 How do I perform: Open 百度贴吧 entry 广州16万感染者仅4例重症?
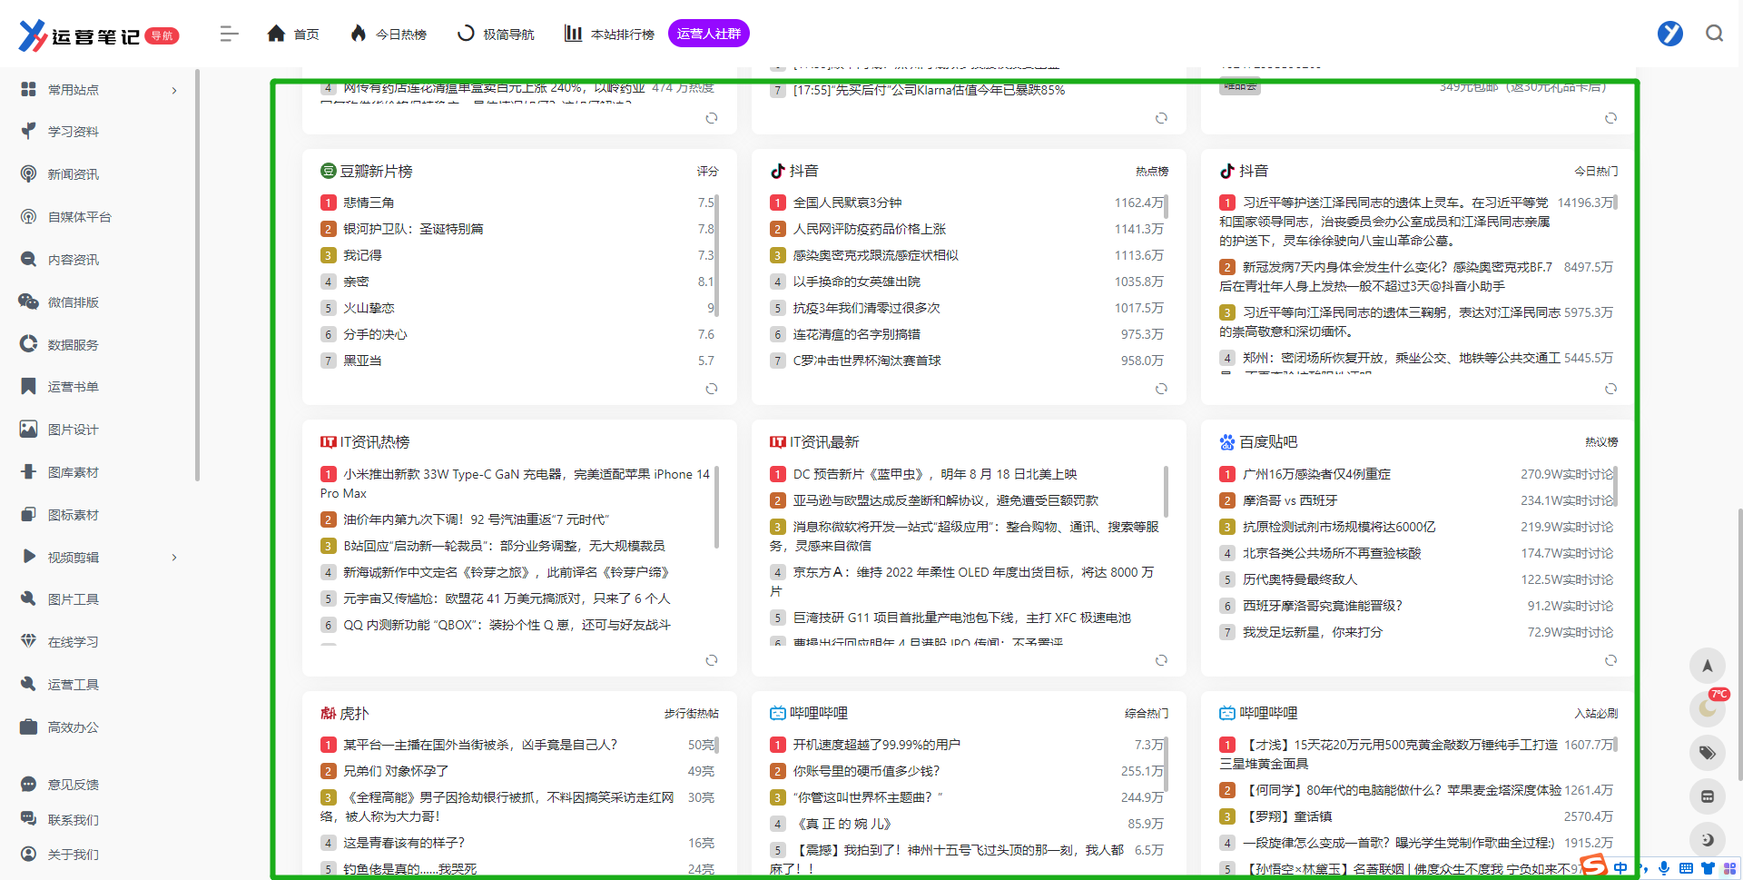[x=1316, y=474]
